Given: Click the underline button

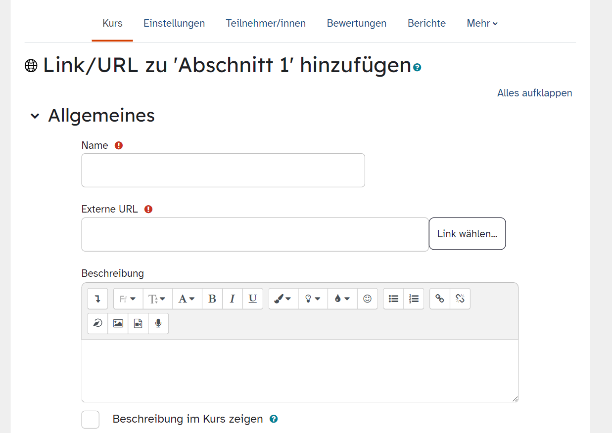Looking at the screenshot, I should (252, 299).
